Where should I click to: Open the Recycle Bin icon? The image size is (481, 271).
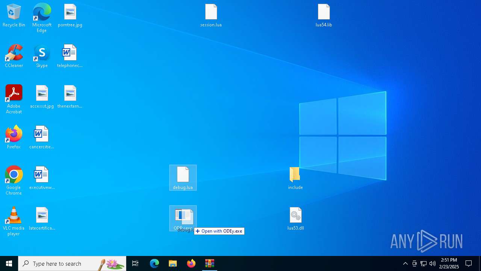(x=14, y=15)
